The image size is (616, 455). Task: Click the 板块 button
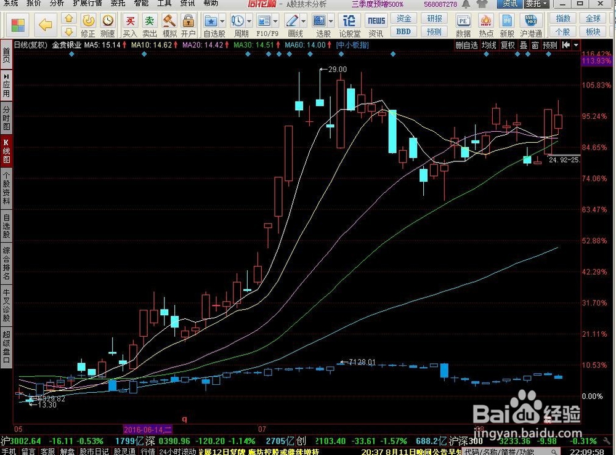[593, 31]
